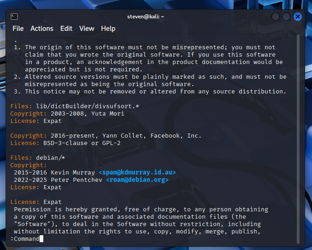The height and width of the screenshot is (250, 312).
Task: Click the terminal icon in the title bar
Action: point(14,17)
